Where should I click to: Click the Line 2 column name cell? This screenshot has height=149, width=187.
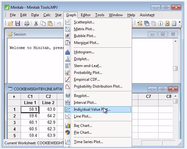pyautogui.click(x=48, y=103)
